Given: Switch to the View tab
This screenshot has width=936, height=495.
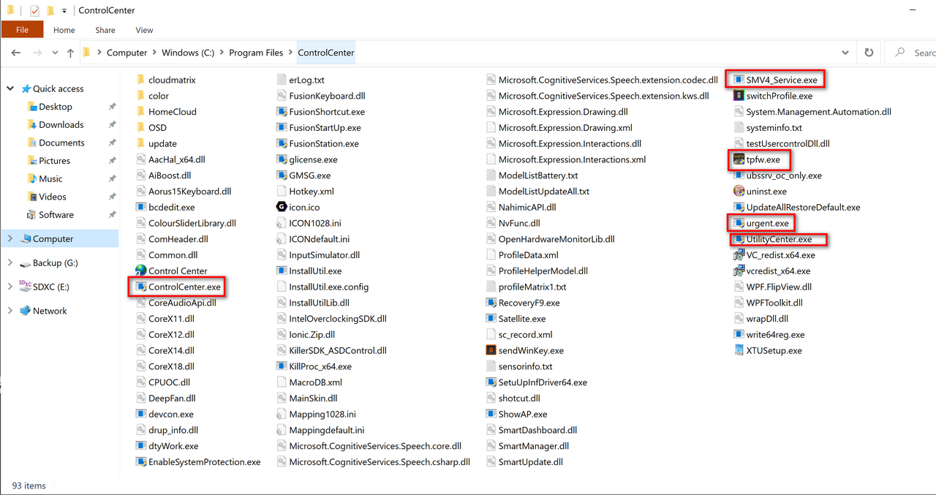Looking at the screenshot, I should (144, 30).
